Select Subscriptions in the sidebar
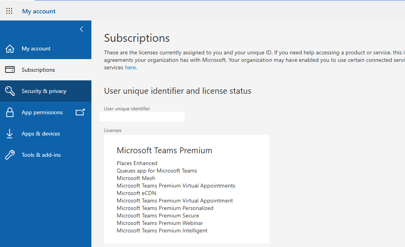405x247 pixels. coord(46,70)
